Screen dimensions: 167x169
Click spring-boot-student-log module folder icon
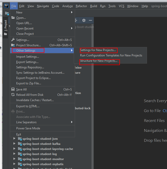[x=20, y=154]
